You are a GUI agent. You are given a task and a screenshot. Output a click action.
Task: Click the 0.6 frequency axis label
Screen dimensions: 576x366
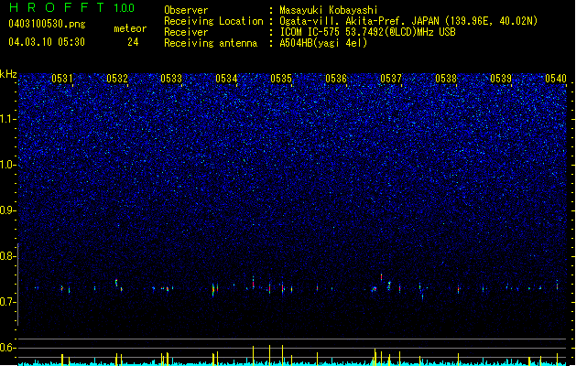tap(8, 348)
